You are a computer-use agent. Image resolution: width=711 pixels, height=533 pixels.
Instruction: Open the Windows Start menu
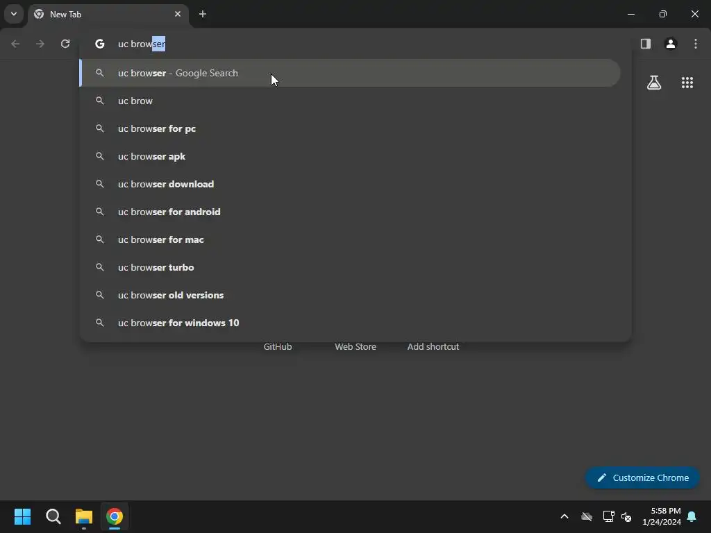coord(22,516)
